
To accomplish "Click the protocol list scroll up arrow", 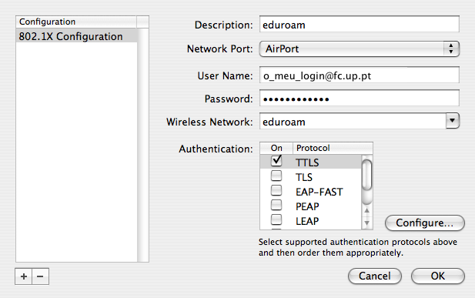I will tap(367, 210).
